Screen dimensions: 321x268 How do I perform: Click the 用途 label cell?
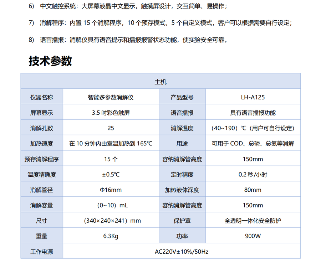tap(182, 143)
